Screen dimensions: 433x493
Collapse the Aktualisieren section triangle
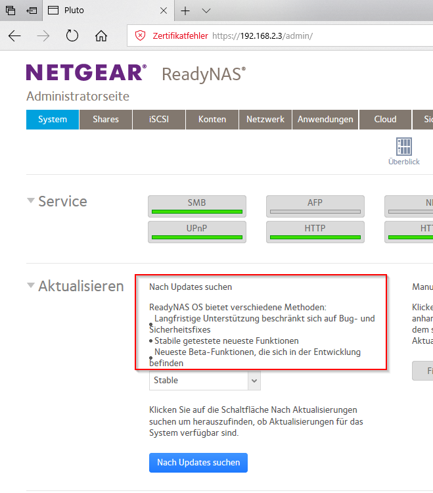tap(30, 285)
